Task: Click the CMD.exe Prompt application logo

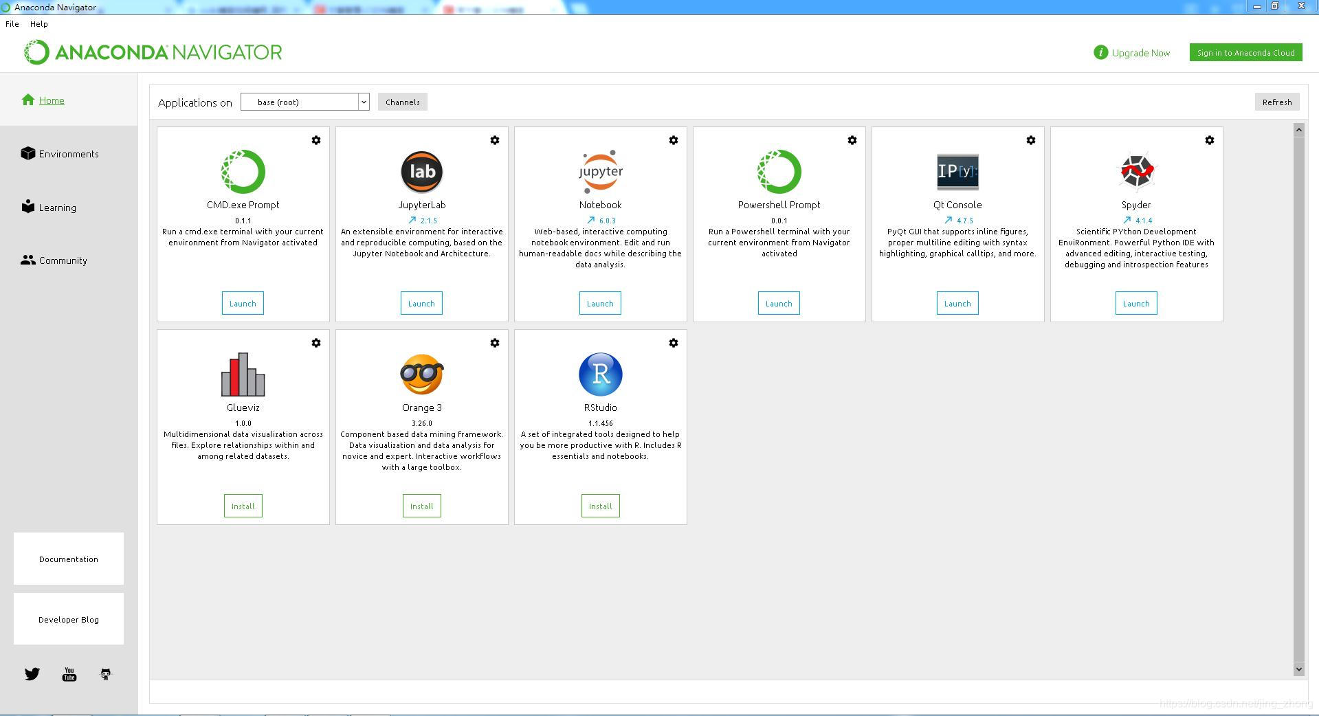Action: click(243, 172)
